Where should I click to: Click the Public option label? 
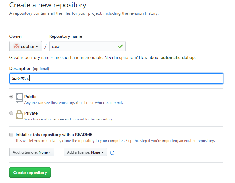pyautogui.click(x=30, y=97)
